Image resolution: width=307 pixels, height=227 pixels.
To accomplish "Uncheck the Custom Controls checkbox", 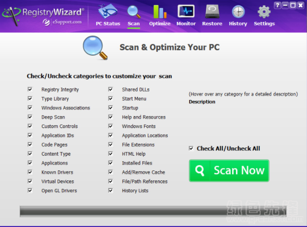I will 30,126.
